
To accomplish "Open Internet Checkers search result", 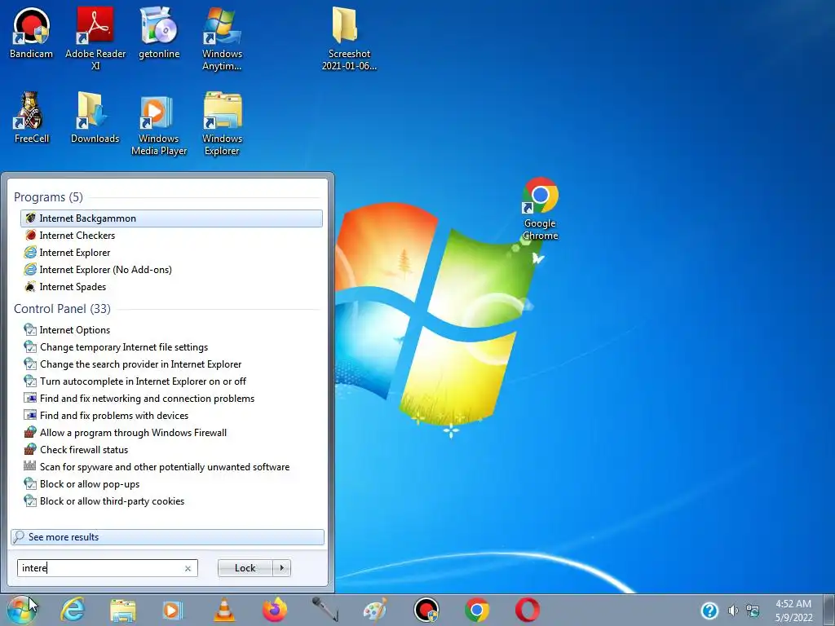I will tap(171, 236).
